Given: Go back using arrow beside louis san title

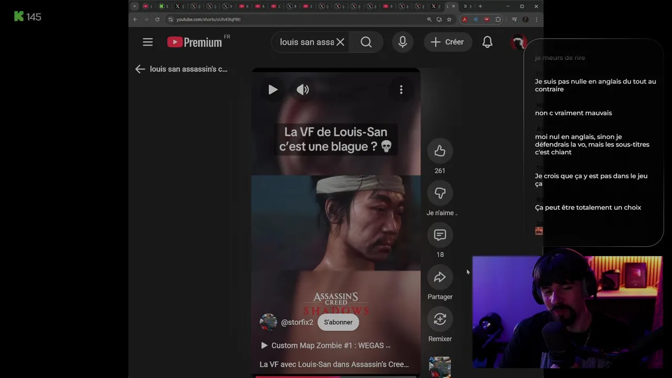Looking at the screenshot, I should (x=140, y=69).
